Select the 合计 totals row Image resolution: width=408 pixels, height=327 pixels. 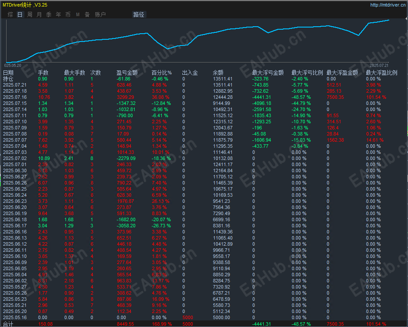coord(8,324)
